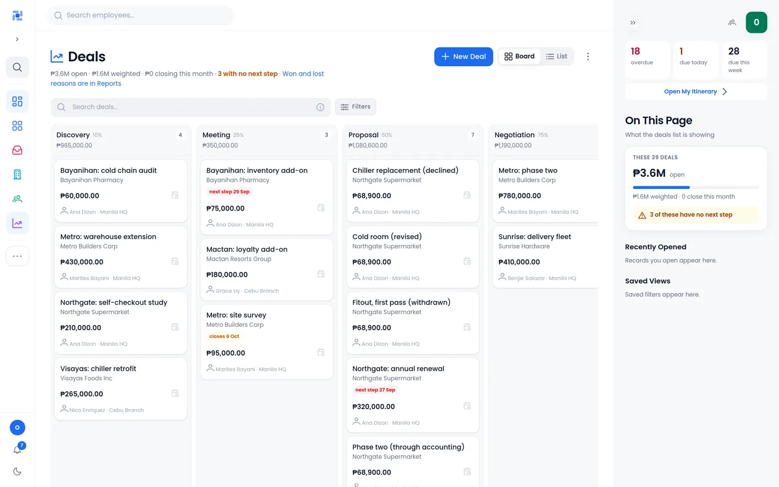779x487 pixels.
Task: Click the info icon in the deals search
Action: coord(320,107)
